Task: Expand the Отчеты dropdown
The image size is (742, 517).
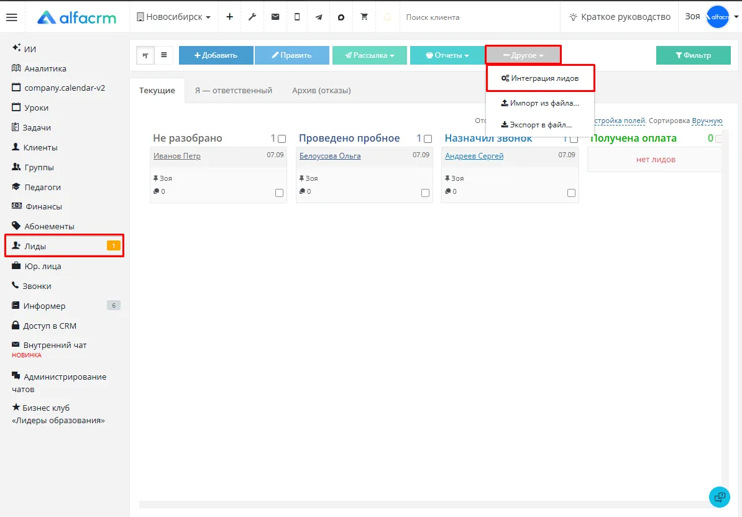Action: click(x=447, y=55)
